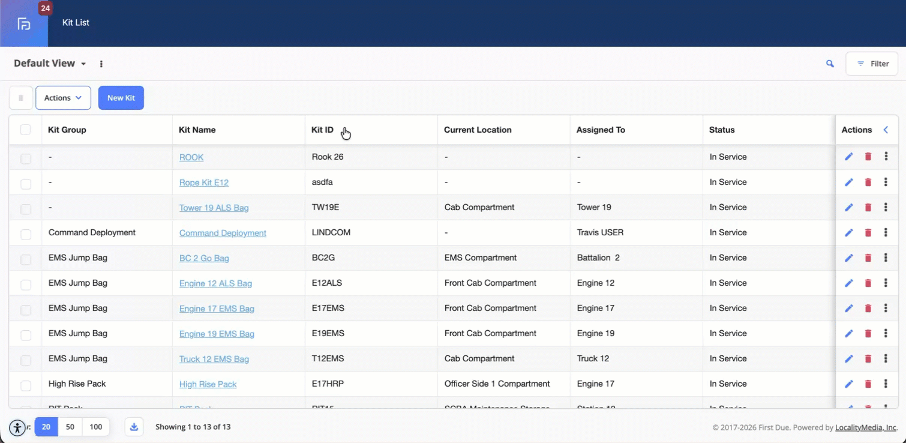Set page size to 50
Image resolution: width=906 pixels, height=443 pixels.
[x=70, y=427]
